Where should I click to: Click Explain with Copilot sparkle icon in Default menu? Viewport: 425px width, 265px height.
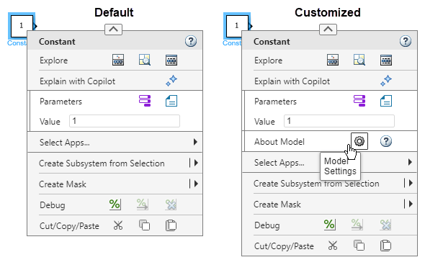[171, 81]
